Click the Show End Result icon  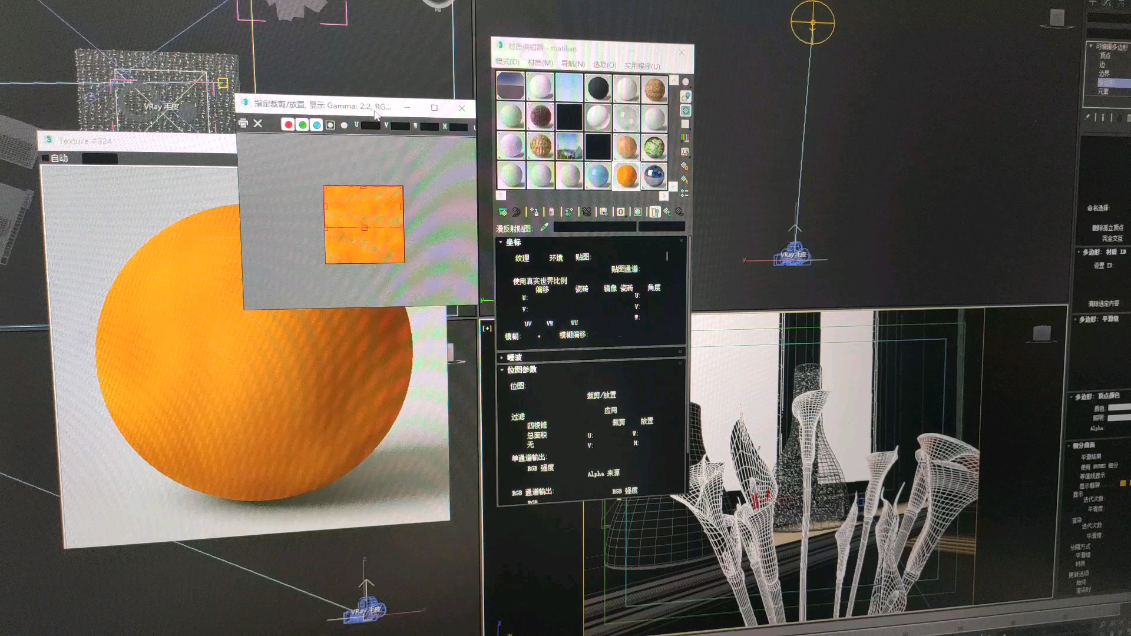pyautogui.click(x=654, y=212)
